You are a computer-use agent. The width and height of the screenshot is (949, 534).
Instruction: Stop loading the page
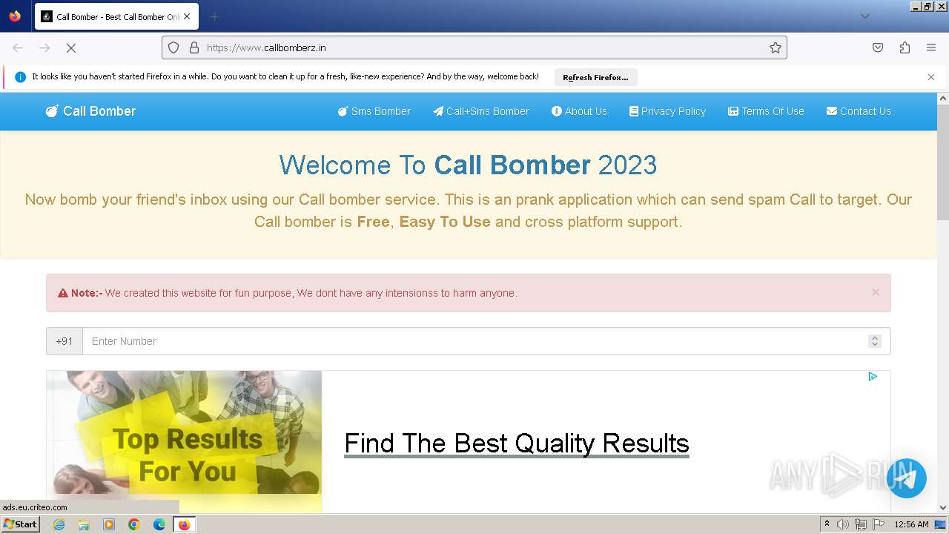point(71,47)
